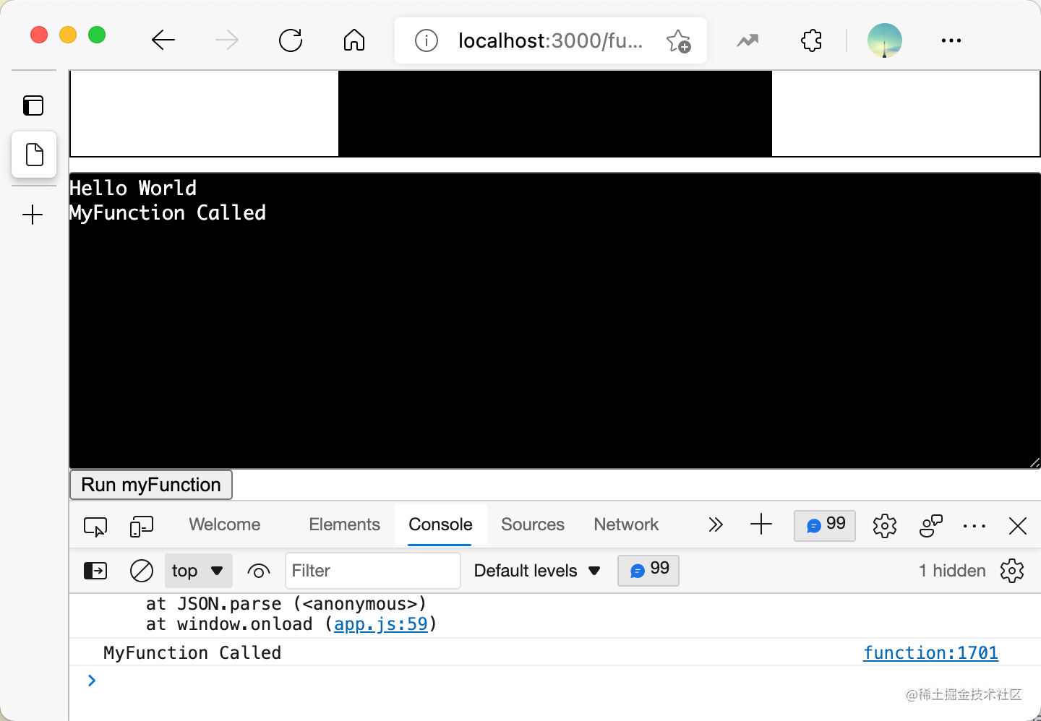Open DevTools feedback icon

tap(931, 526)
